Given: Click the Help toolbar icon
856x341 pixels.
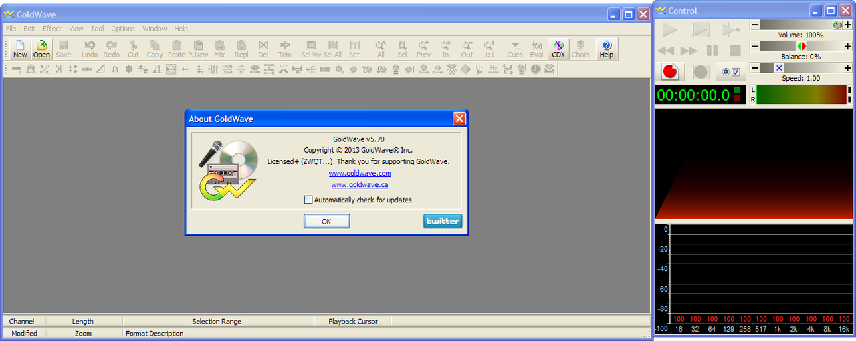Looking at the screenshot, I should tap(606, 49).
